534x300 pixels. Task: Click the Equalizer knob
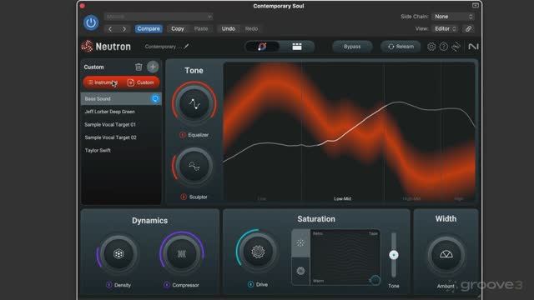194,103
